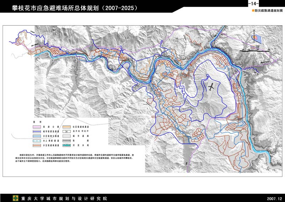Click the 水上救援通道 dashed cyan legend symbol
This screenshot has width=285, height=202.
[37, 141]
